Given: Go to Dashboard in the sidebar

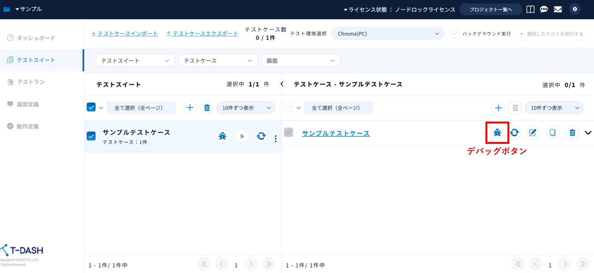Looking at the screenshot, I should (36, 38).
